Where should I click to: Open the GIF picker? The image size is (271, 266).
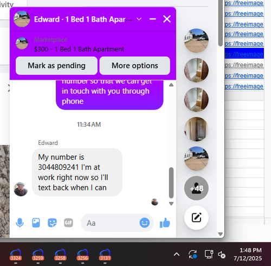68,223
